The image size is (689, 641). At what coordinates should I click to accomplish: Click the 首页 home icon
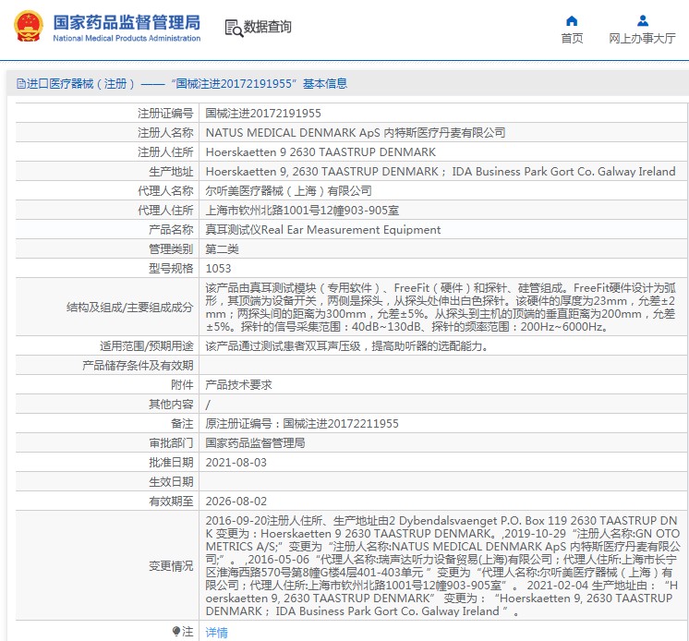[572, 20]
